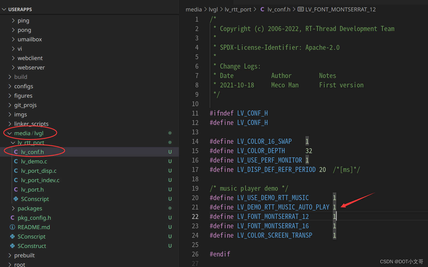428x267 pixels.
Task: Collapse the lv_rtt_port folder chevron
Action: (13, 143)
